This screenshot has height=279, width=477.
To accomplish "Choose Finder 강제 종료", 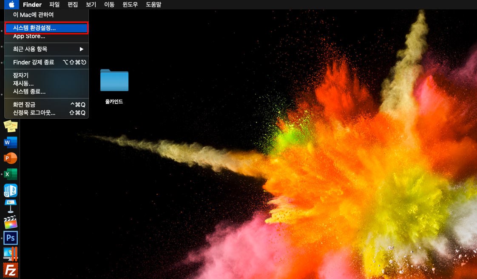I will coord(46,62).
